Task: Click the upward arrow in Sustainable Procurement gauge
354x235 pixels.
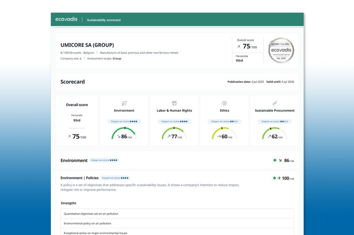Action: 269,136
